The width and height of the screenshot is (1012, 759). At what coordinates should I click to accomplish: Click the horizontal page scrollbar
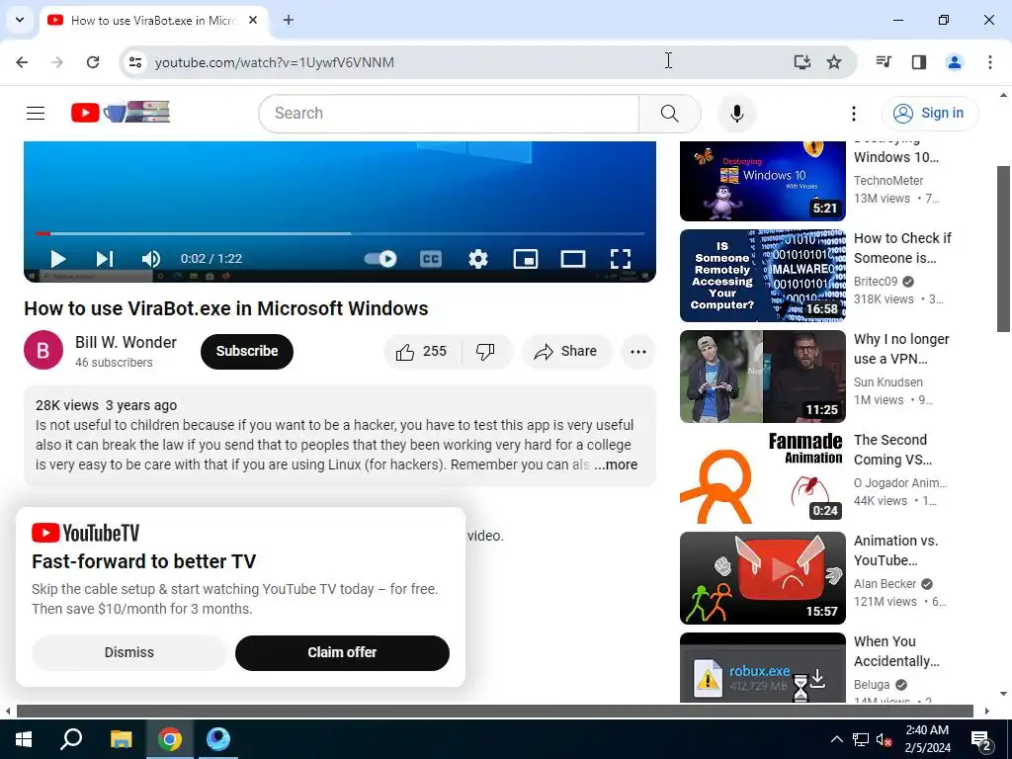click(494, 712)
